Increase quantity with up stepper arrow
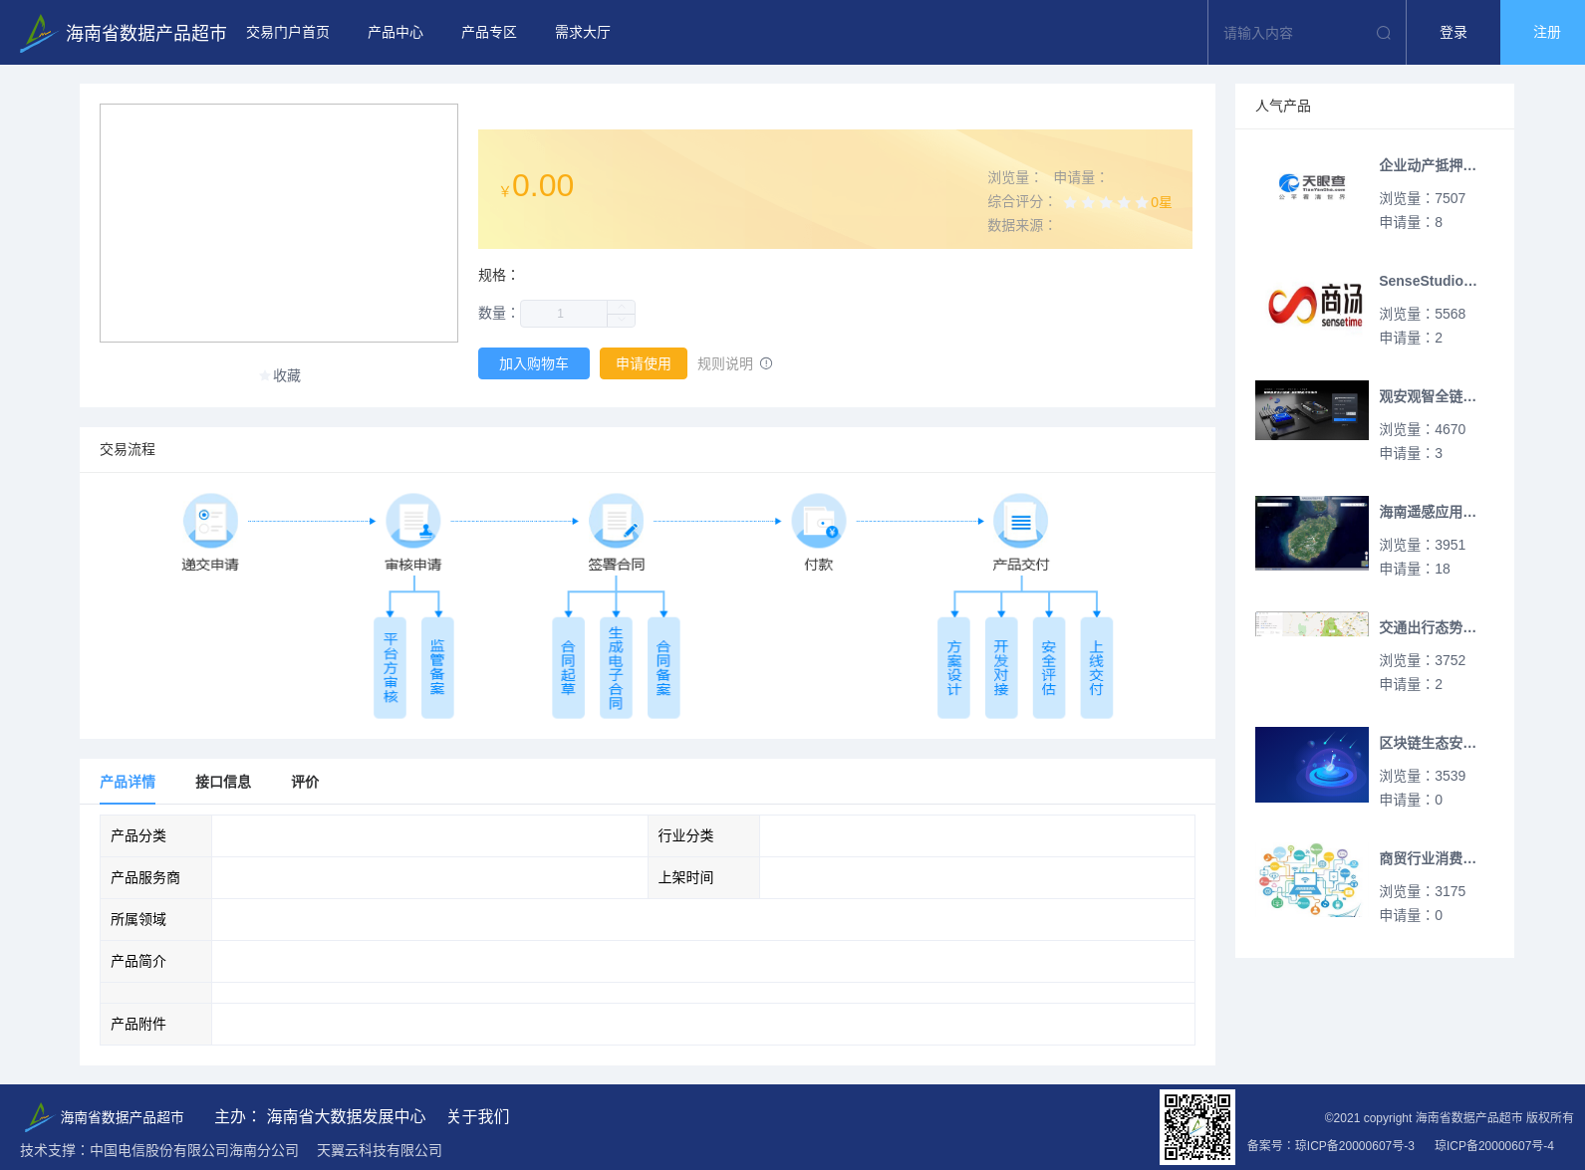 (x=622, y=307)
